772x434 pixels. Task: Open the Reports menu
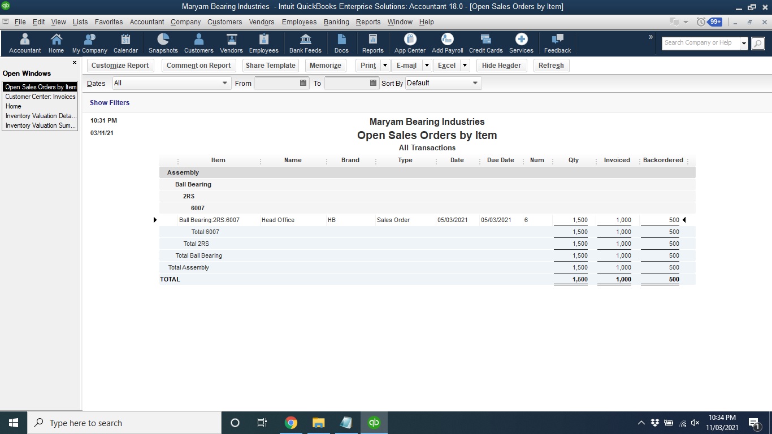pos(368,22)
